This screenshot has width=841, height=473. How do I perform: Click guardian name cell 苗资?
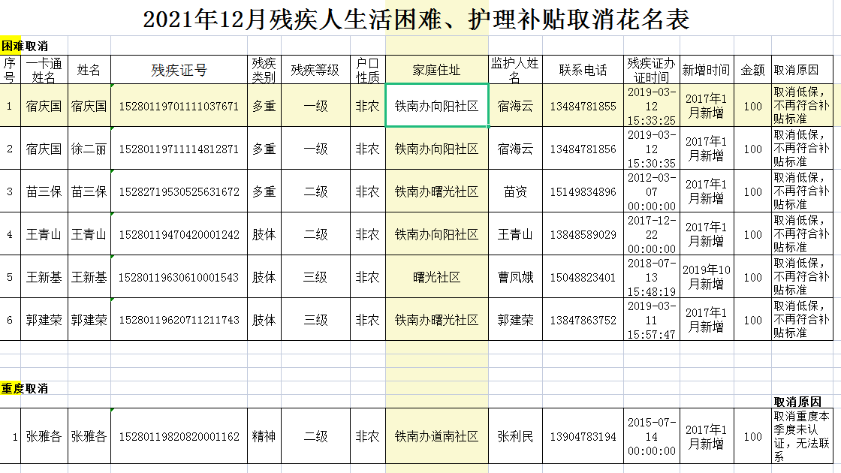pos(515,192)
